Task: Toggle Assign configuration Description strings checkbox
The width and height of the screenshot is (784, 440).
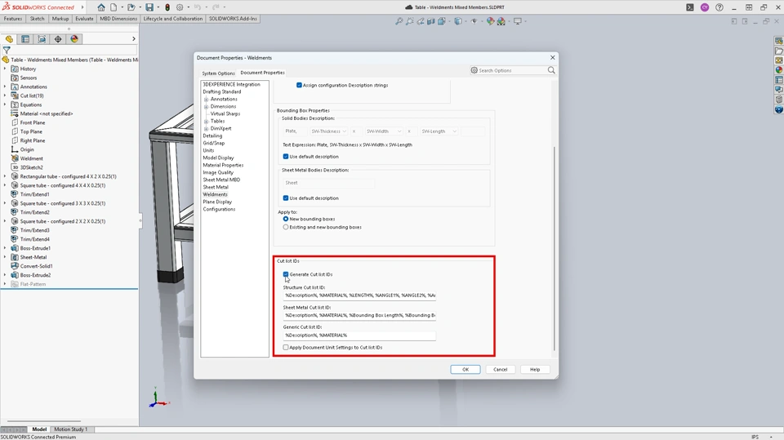Action: [299, 85]
